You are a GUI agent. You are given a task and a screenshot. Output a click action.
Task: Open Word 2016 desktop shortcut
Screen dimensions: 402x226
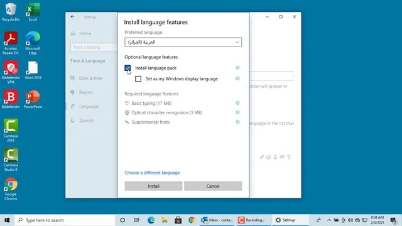33,70
